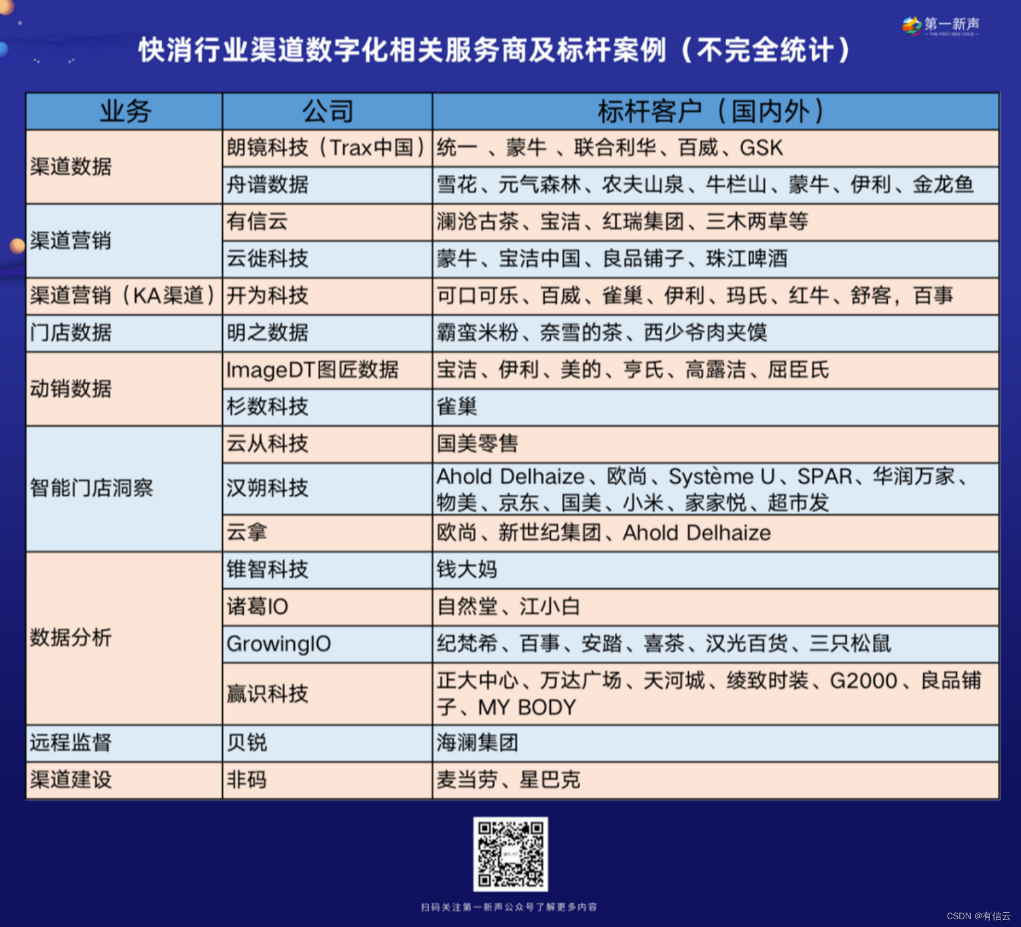The width and height of the screenshot is (1021, 927).
Task: Click the customer cell listing 联合利华、百威、GSK
Action: click(x=716, y=148)
